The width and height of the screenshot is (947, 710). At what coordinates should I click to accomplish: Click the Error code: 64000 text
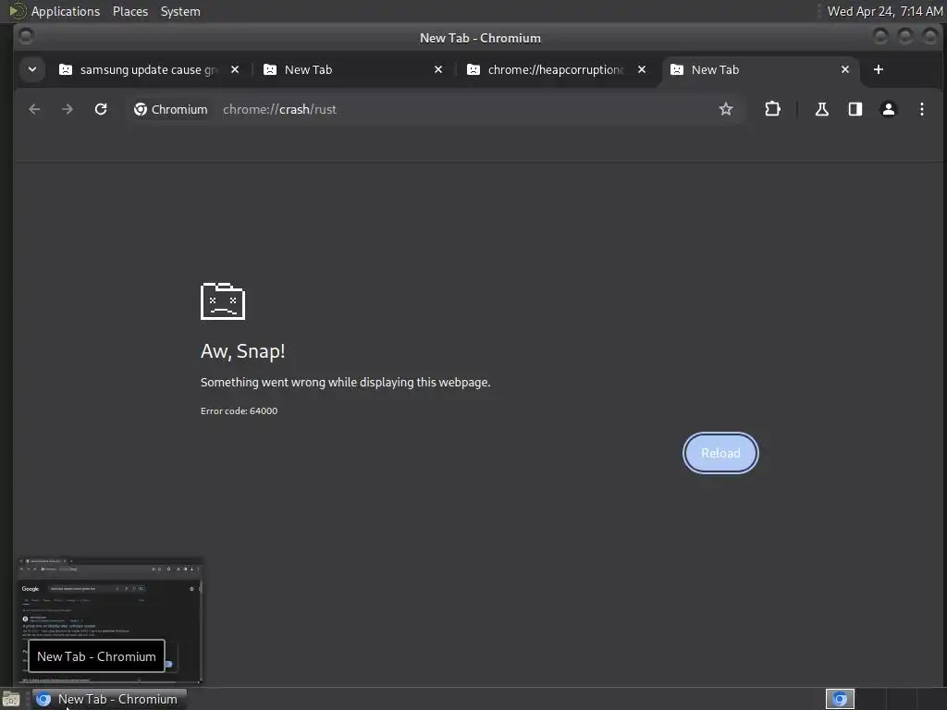[x=240, y=411]
